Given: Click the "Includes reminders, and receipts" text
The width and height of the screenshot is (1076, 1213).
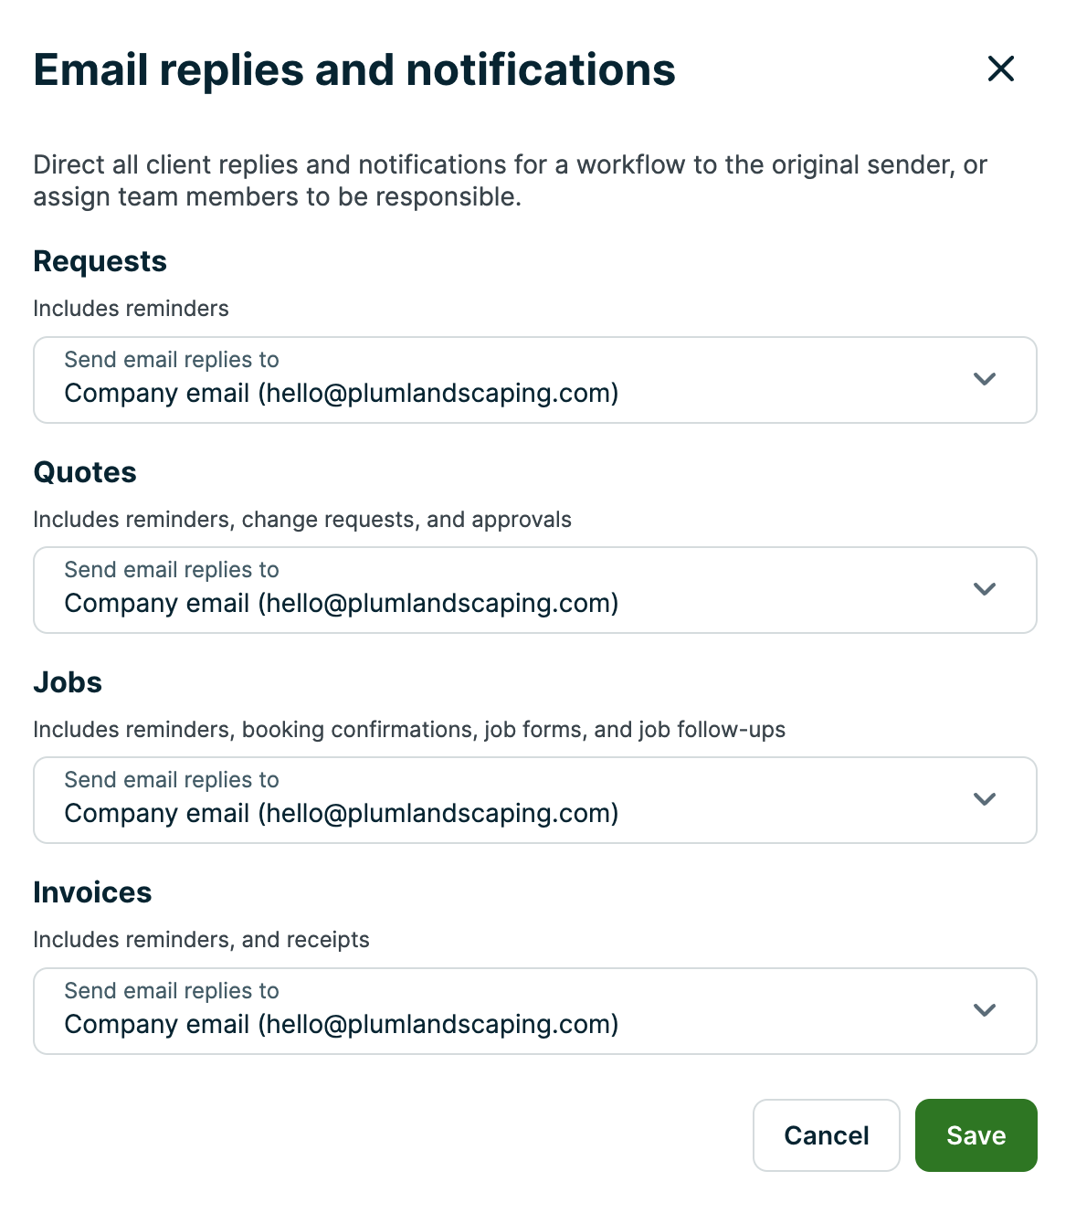Looking at the screenshot, I should (x=201, y=940).
